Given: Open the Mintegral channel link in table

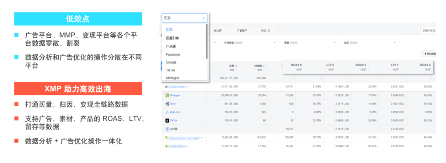Looking at the screenshot, I should [x=175, y=95].
